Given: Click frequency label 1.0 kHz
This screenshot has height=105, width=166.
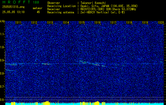Looking at the screenshot, I should [2, 48].
